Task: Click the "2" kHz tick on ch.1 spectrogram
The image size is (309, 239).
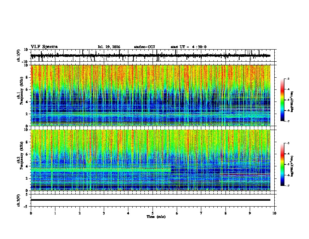Action: click(x=27, y=114)
